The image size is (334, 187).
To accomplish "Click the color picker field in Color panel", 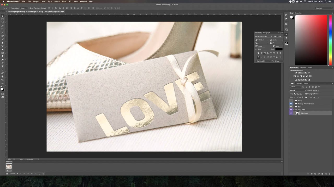I will click(x=311, y=40).
